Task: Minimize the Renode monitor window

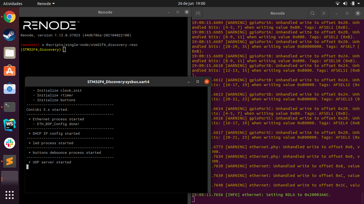Action: (169, 12)
